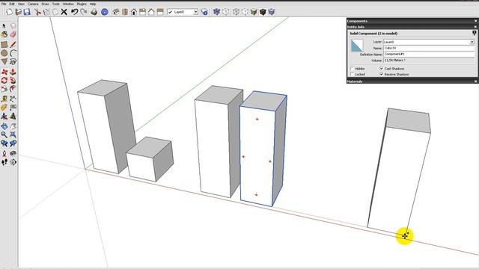
Task: Open the Window menu
Action: point(68,4)
